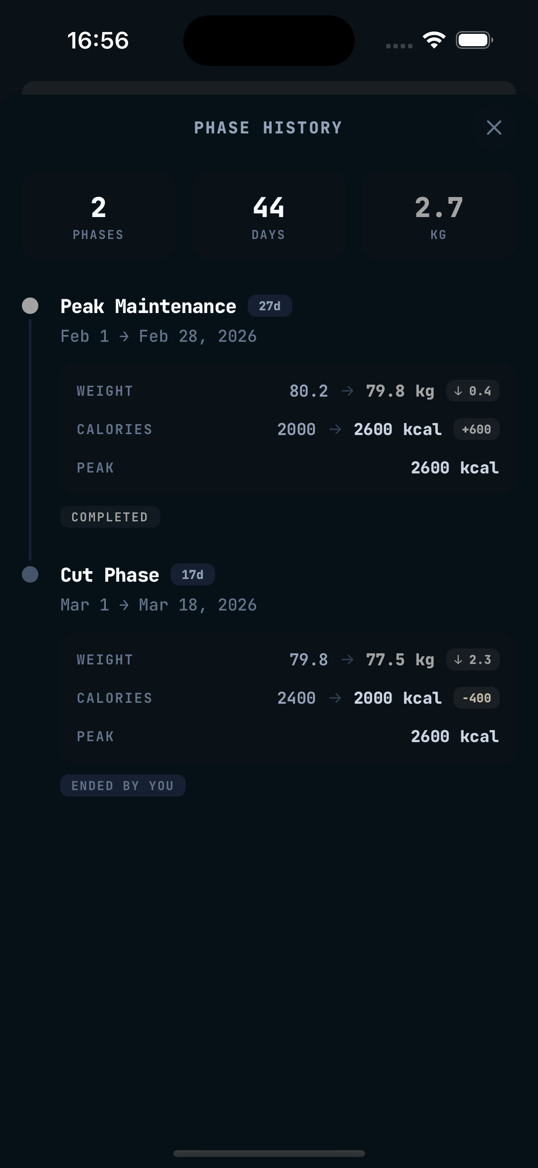Close the Phase History modal
538x1168 pixels.
click(494, 128)
